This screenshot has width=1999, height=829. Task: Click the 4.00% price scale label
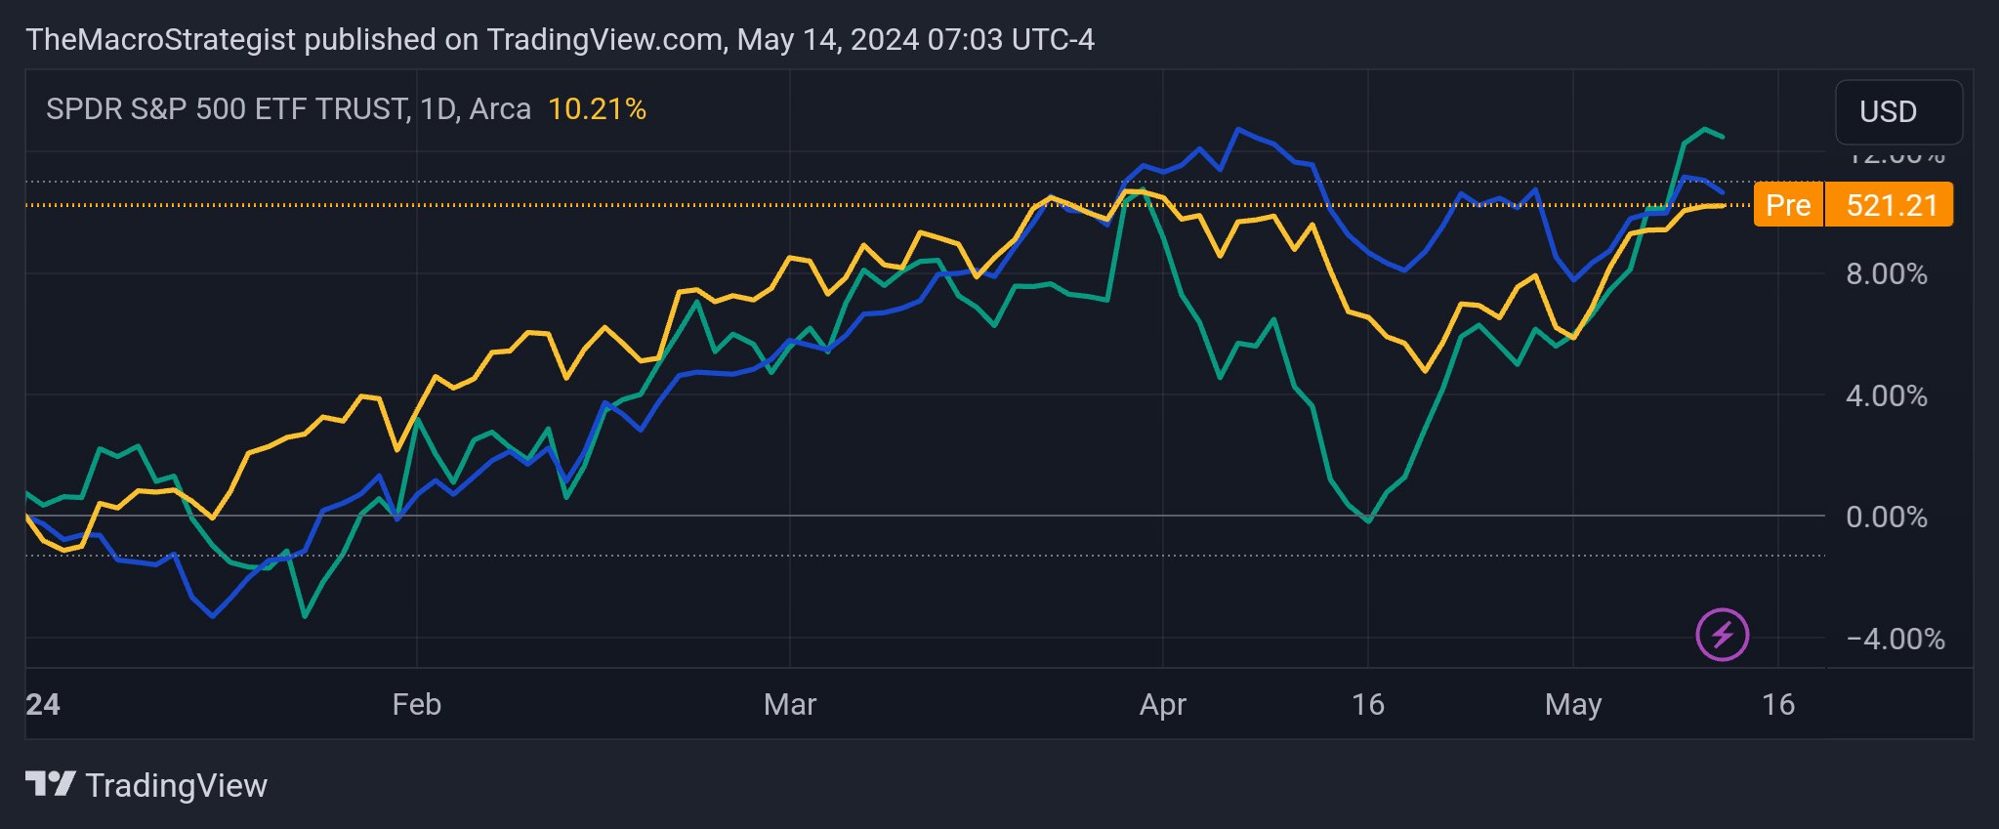1887,395
